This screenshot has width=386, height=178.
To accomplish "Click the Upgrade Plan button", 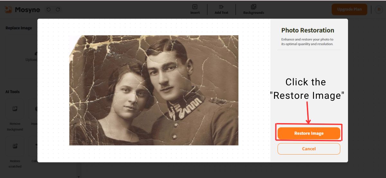I will click(349, 9).
